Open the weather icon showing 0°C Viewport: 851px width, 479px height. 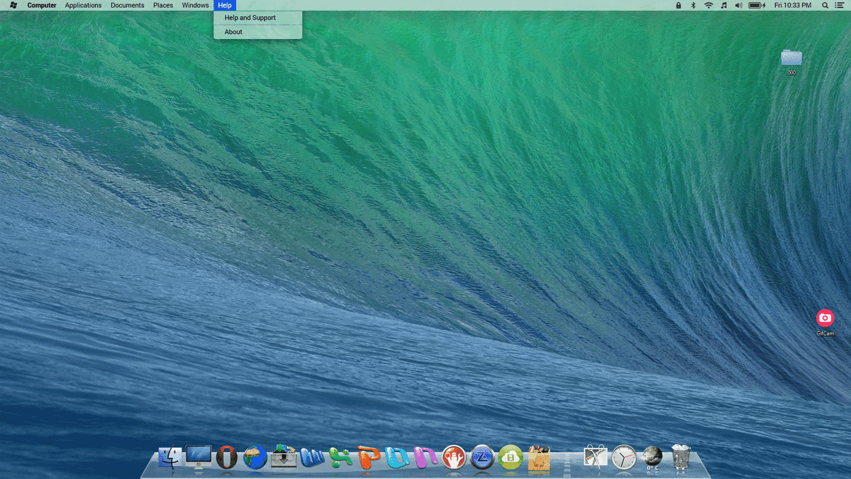click(x=652, y=458)
